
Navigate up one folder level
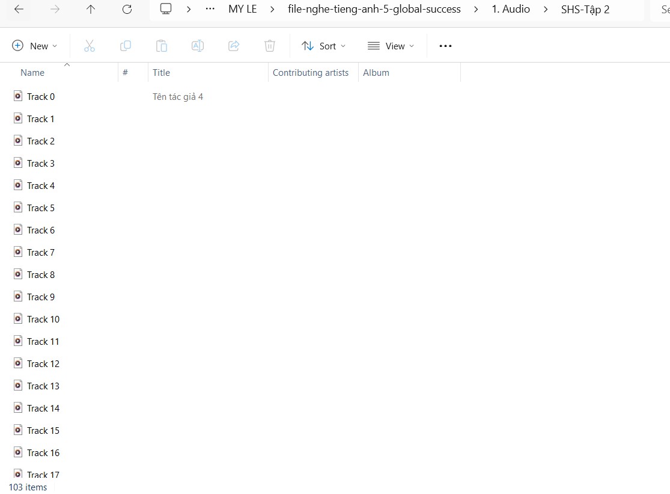(90, 9)
